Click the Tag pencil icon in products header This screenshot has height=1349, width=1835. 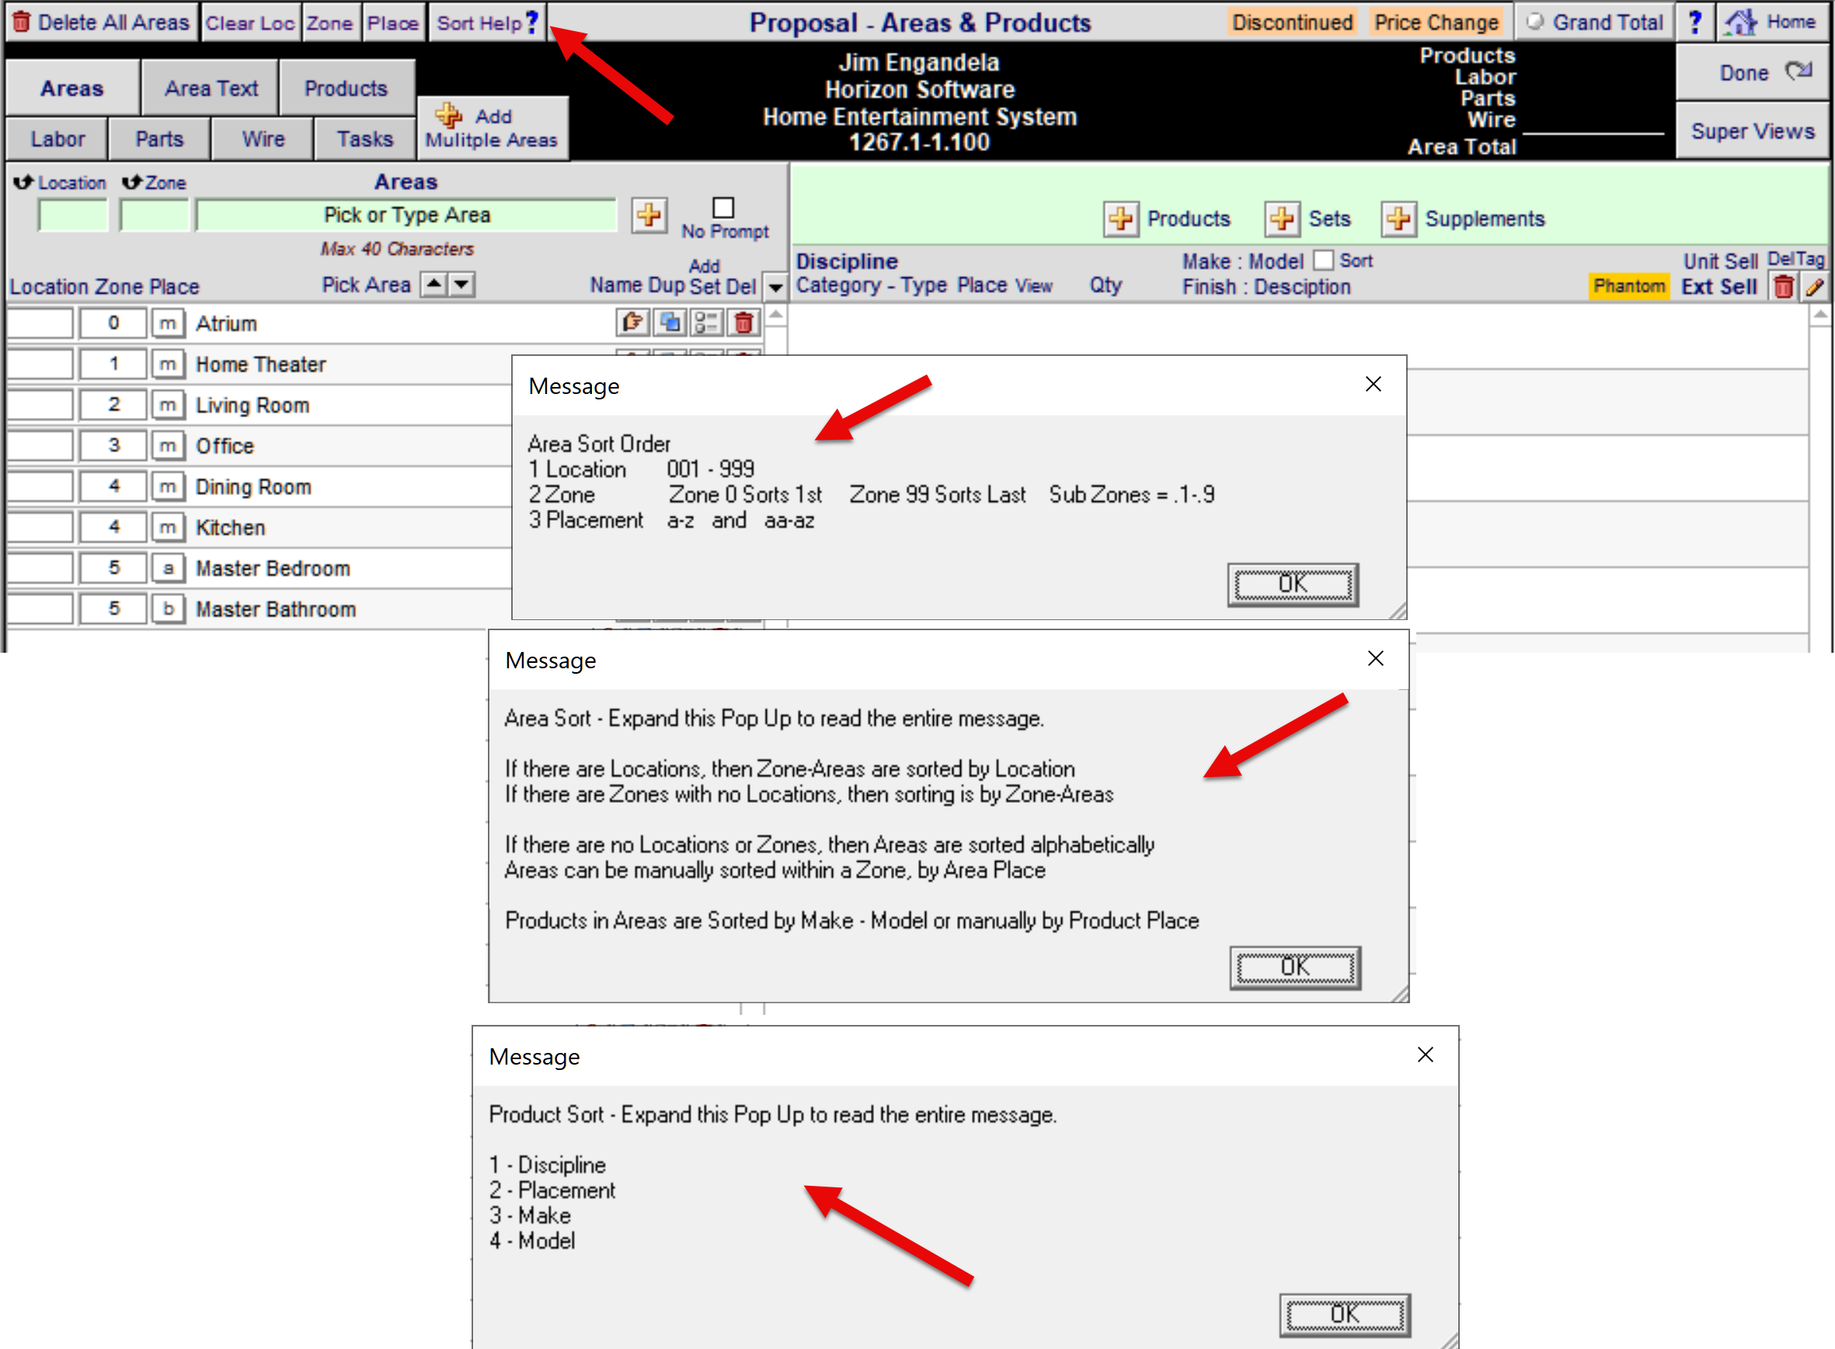click(1814, 287)
